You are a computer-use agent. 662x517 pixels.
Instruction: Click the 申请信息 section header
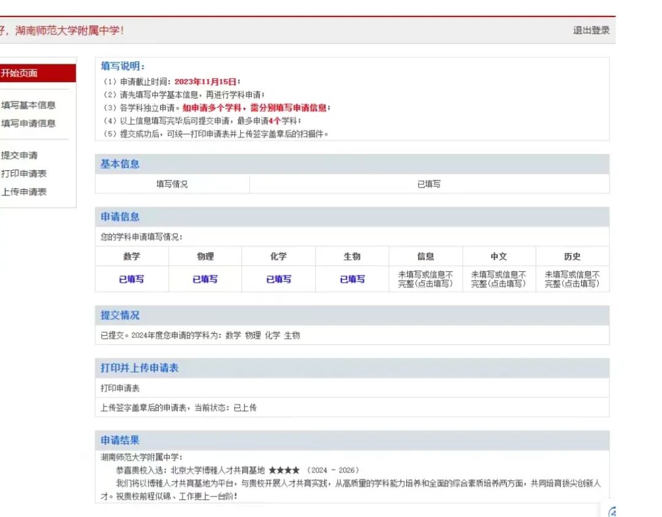(352, 216)
